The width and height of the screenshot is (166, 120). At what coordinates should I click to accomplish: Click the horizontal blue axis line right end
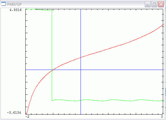163,70
